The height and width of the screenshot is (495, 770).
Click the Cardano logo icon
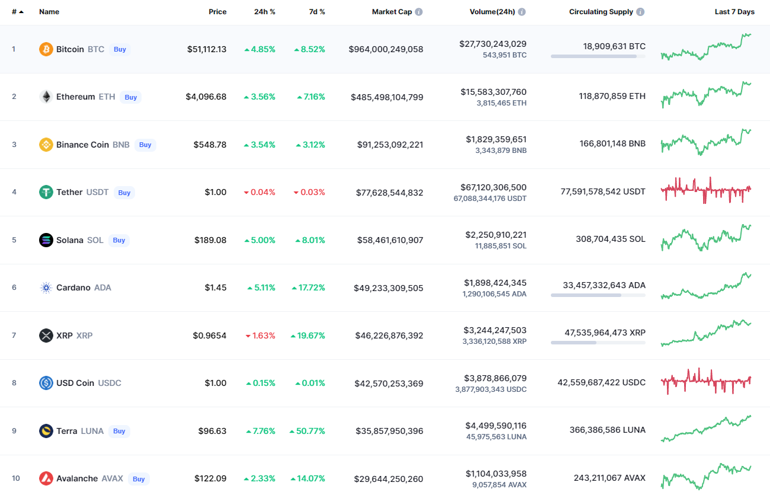click(46, 288)
